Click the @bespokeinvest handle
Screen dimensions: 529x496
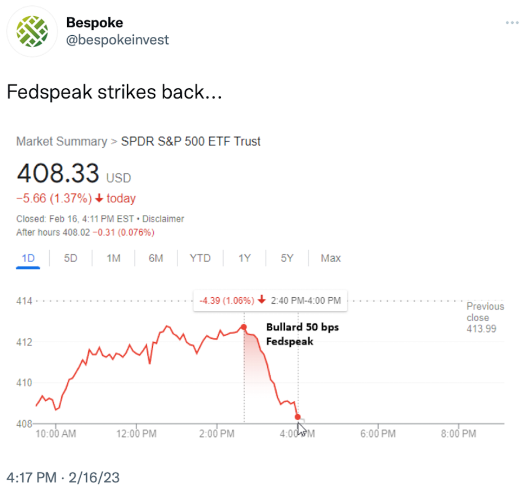coord(117,40)
